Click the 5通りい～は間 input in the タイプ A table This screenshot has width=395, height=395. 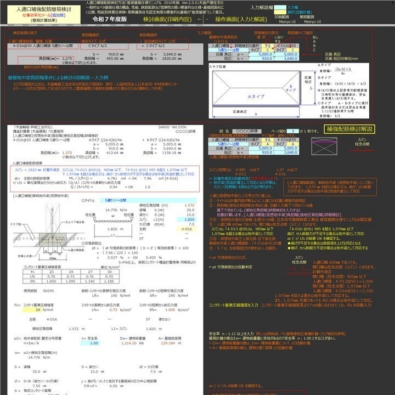[228, 144]
